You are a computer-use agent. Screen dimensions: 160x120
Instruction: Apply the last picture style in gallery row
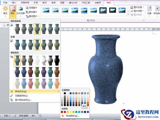122,10
